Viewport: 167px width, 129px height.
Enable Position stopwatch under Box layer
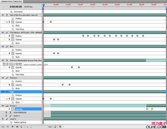point(13,50)
